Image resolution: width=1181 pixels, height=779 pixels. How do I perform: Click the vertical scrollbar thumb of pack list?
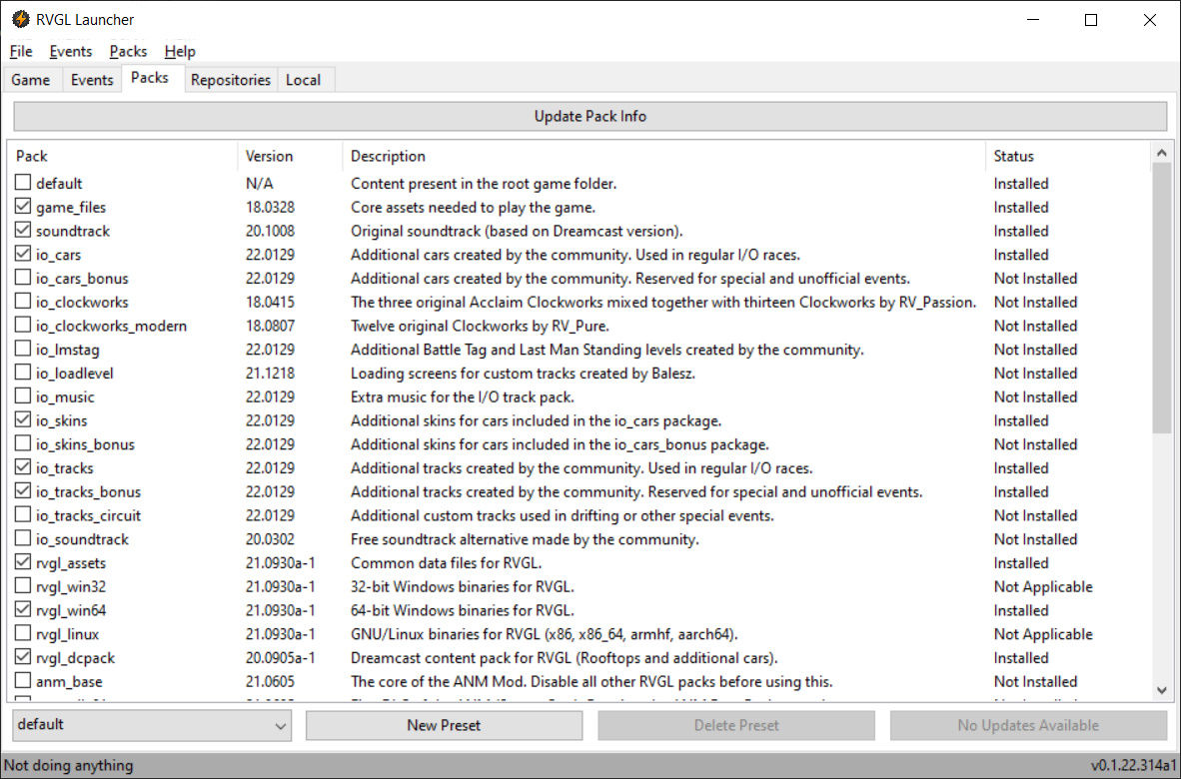click(x=1161, y=299)
